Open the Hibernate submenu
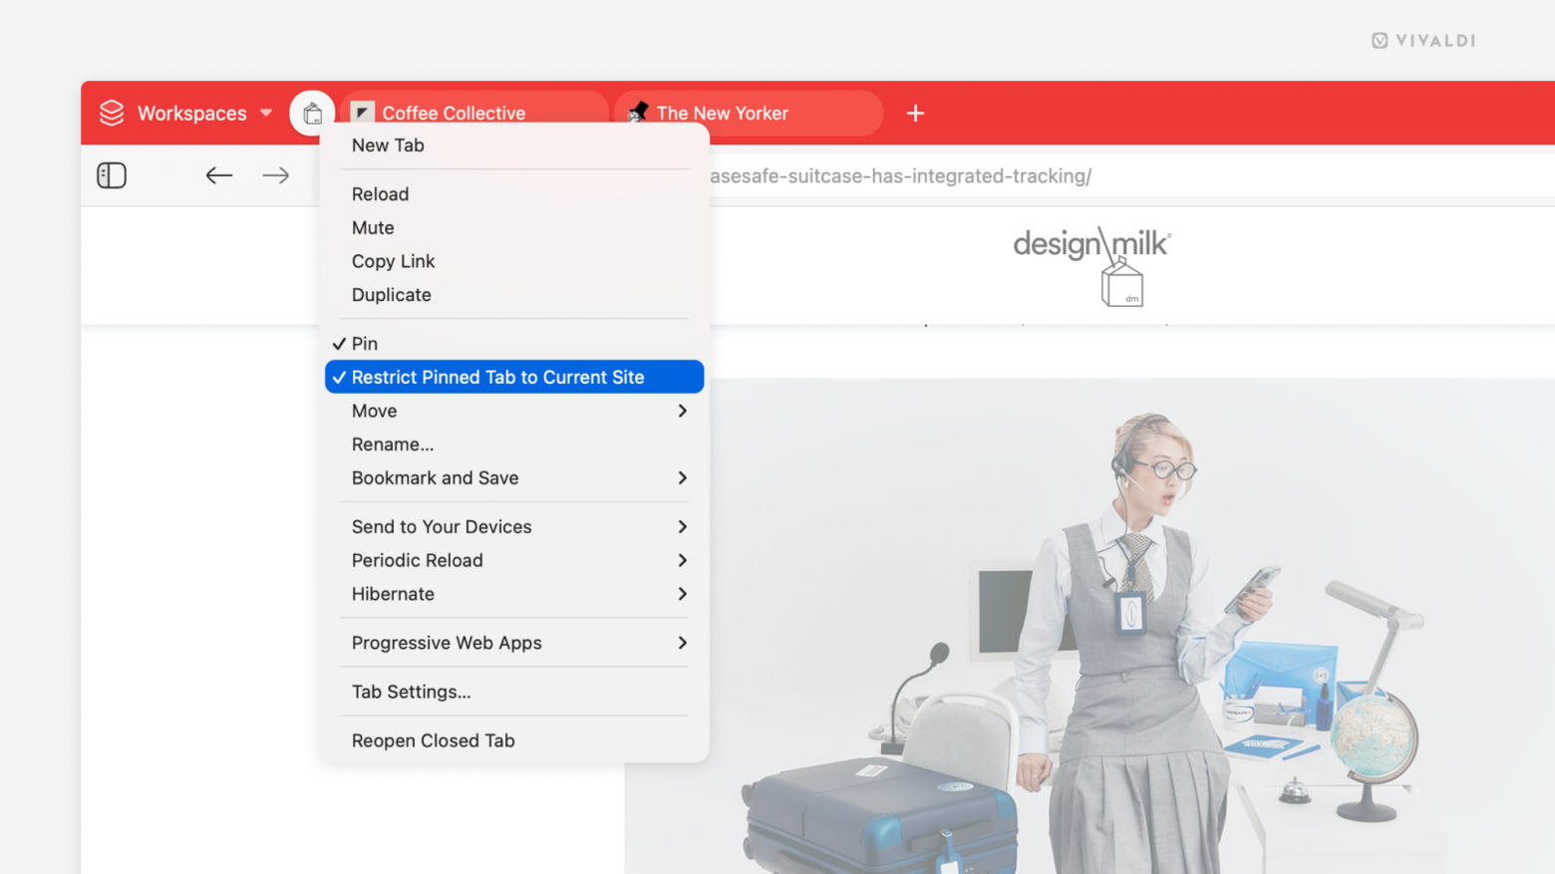This screenshot has height=874, width=1555. [x=393, y=594]
